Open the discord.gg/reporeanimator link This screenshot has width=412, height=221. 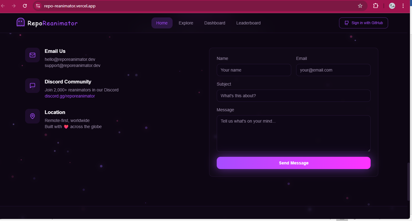coord(70,96)
